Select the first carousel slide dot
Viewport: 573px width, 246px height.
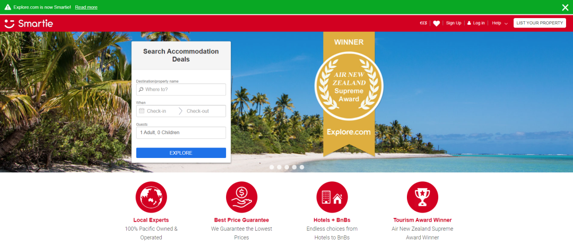[x=272, y=167]
